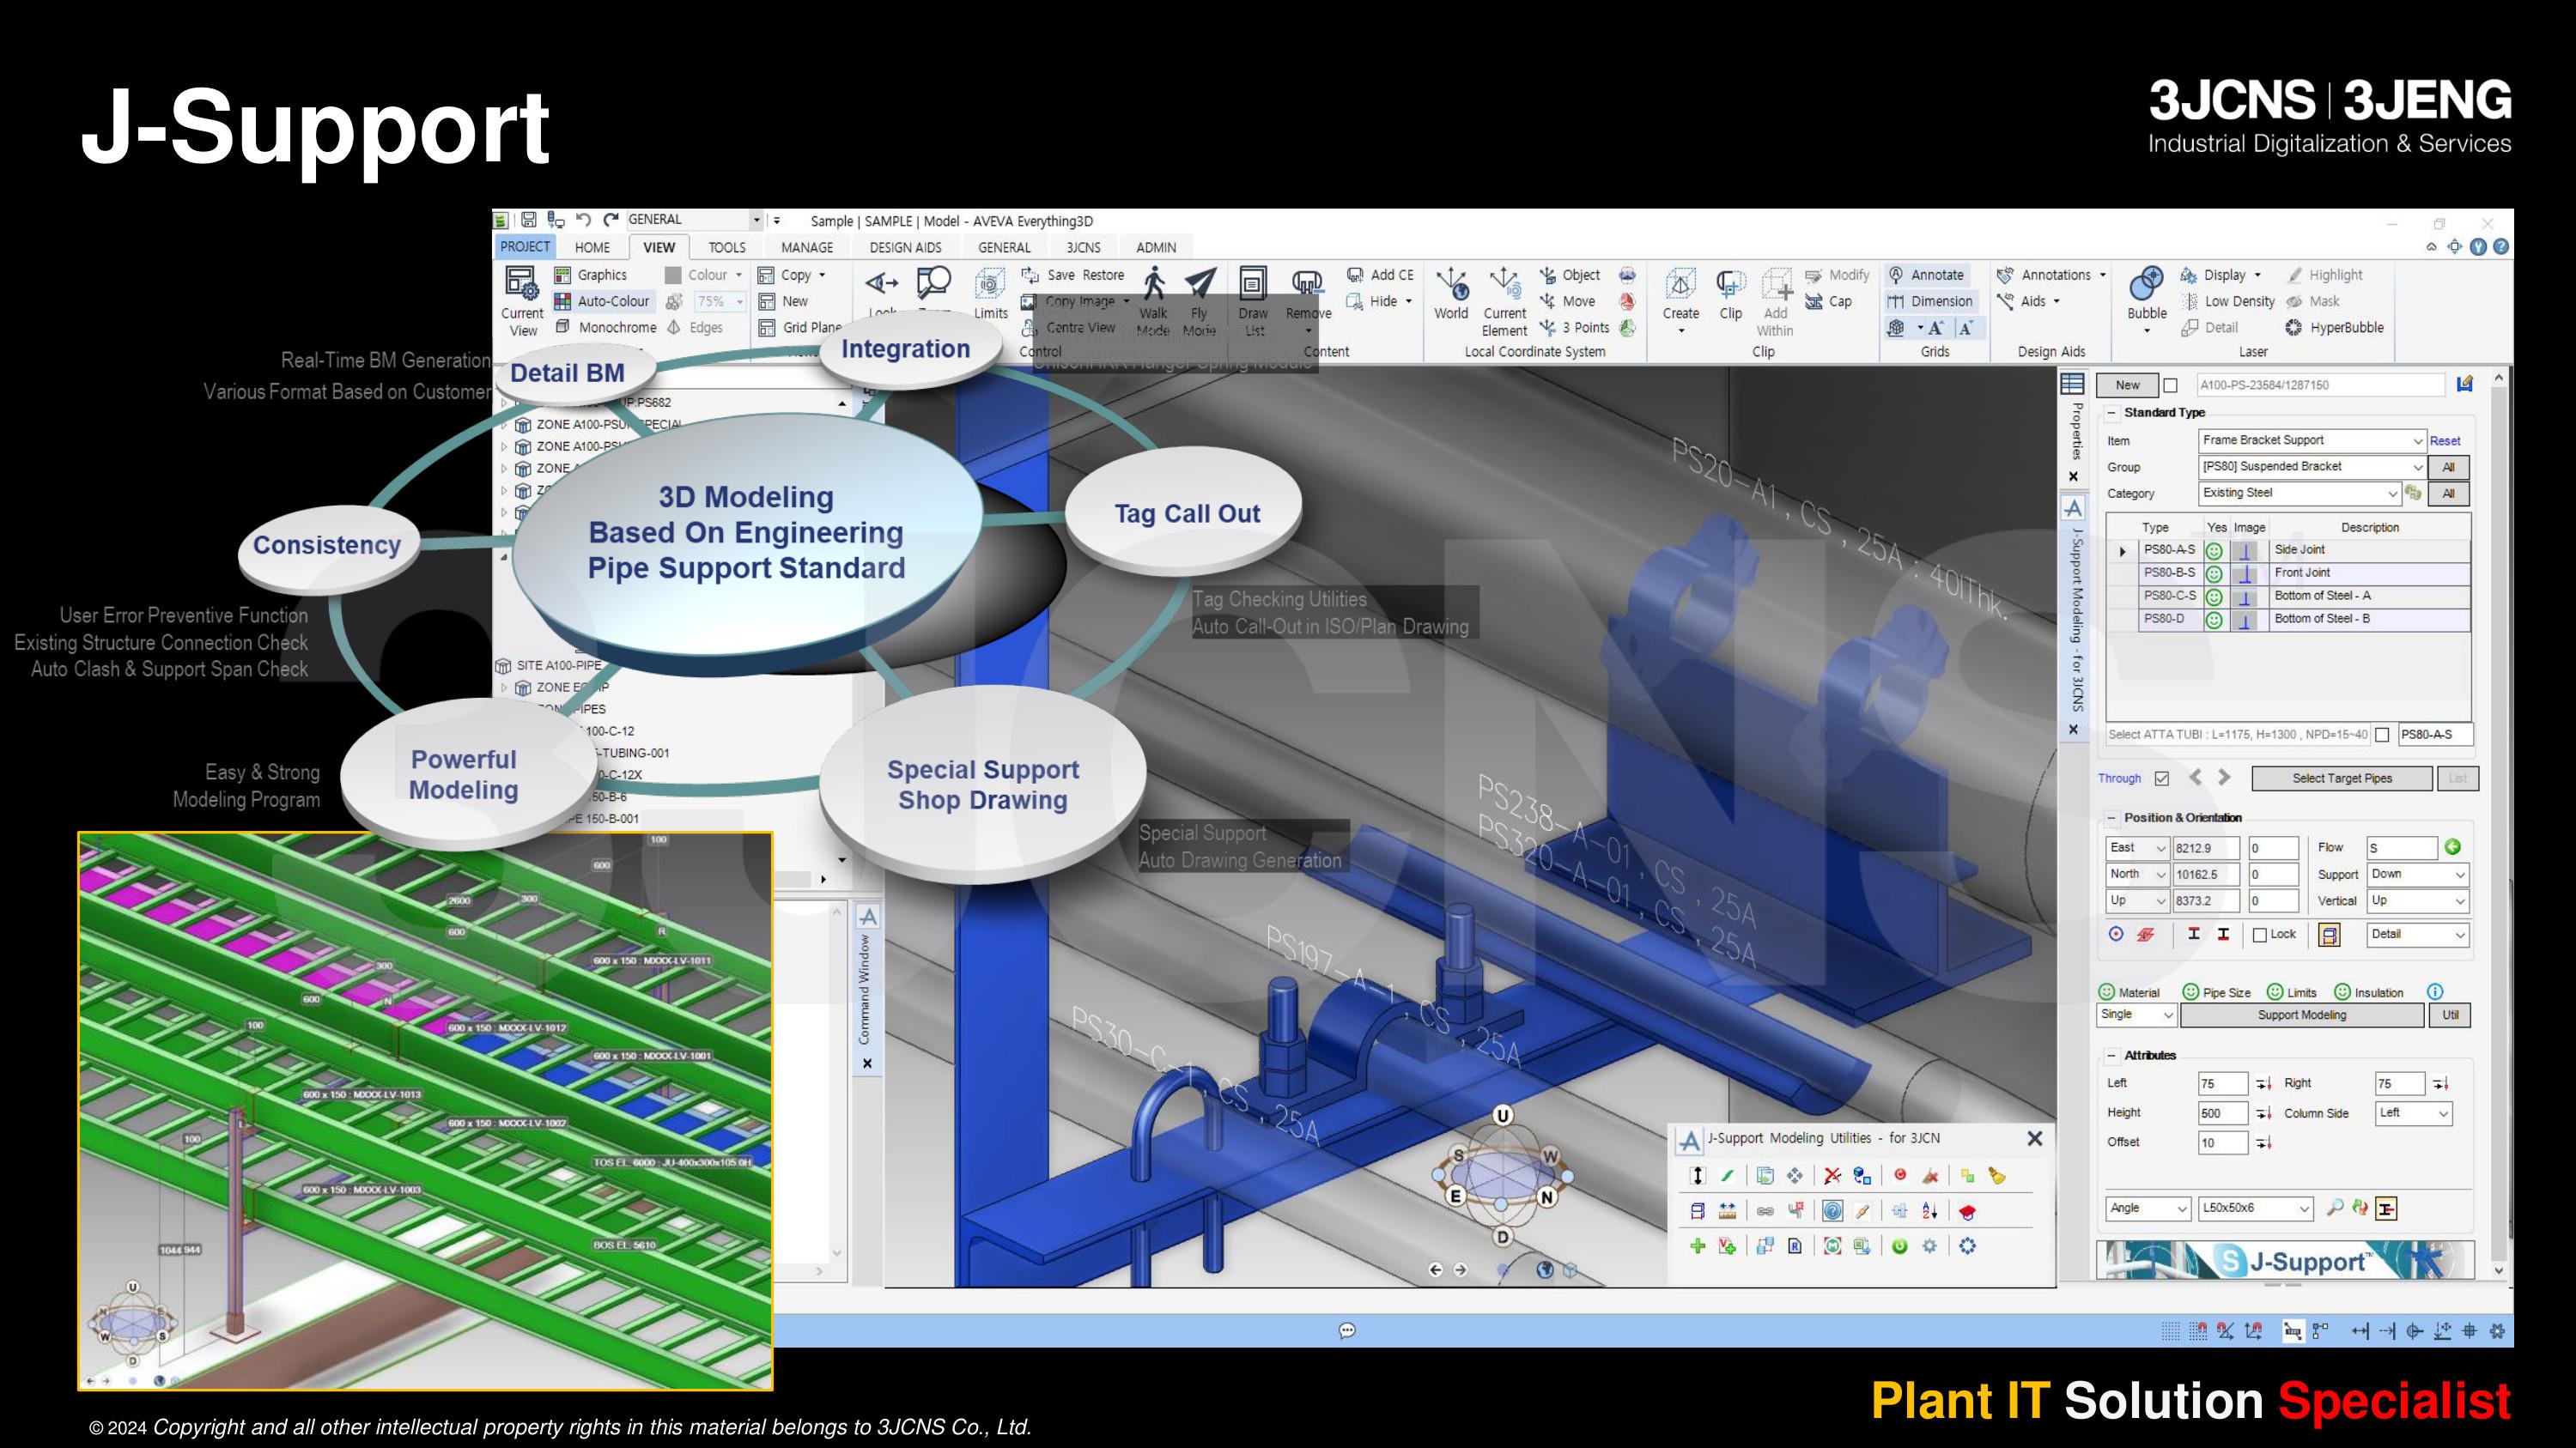The height and width of the screenshot is (1448, 2576).
Task: Click the HyperBubble laser icon
Action: pyautogui.click(x=2335, y=327)
